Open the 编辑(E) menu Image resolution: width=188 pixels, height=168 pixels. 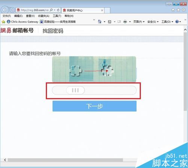click(18, 16)
